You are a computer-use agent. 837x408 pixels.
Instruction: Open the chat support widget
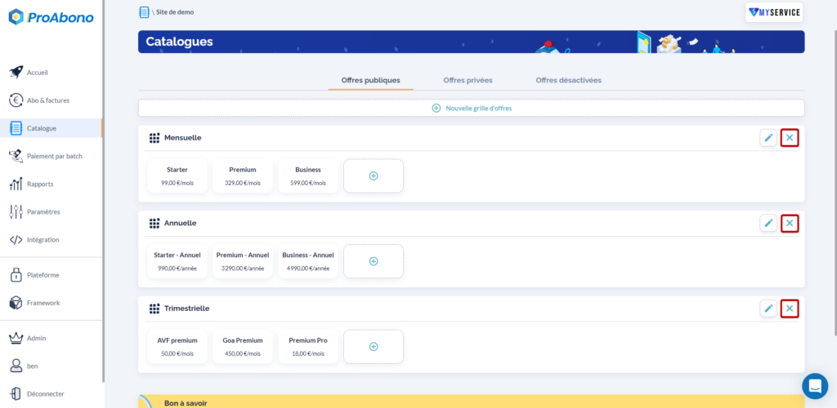coord(815,386)
